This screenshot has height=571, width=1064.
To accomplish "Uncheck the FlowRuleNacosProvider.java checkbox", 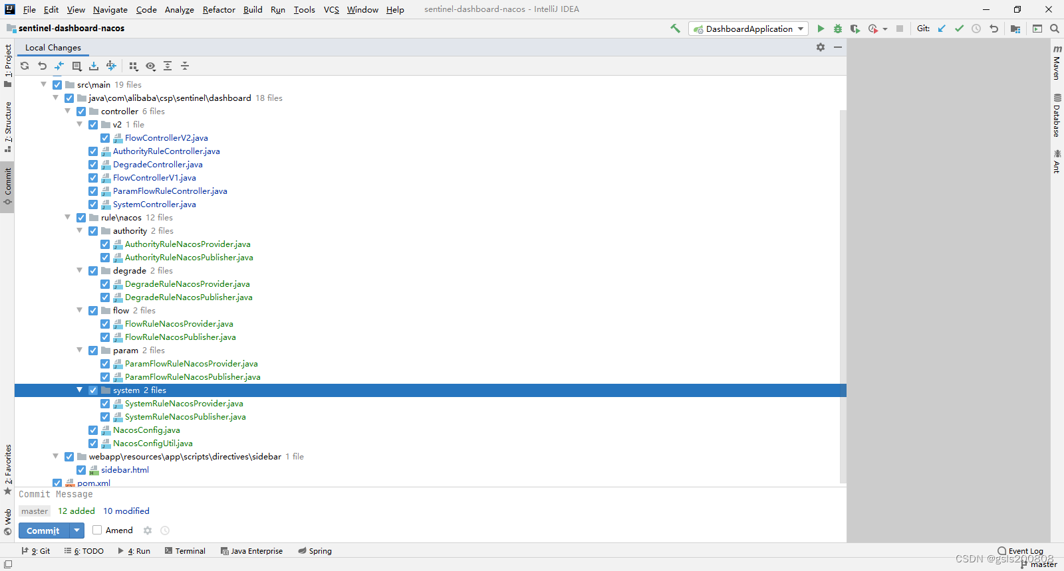I will [105, 324].
